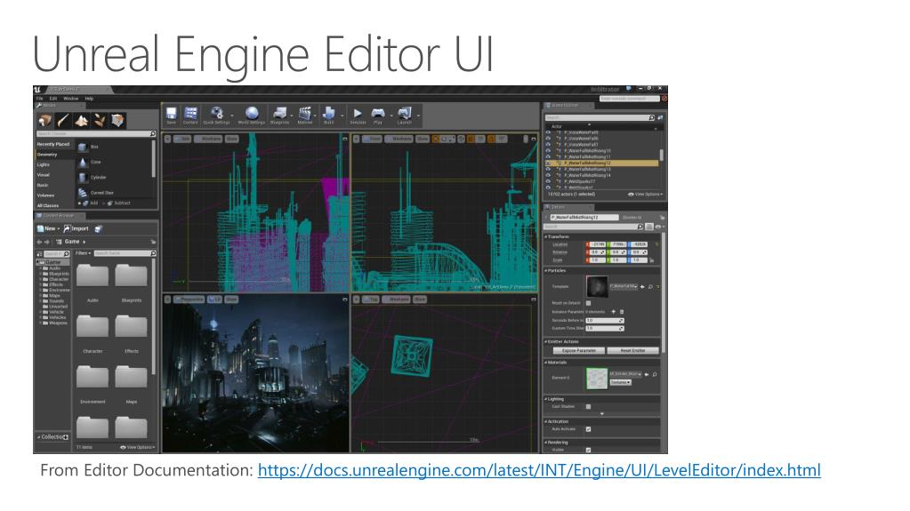This screenshot has height=511, width=910.
Task: Toggle visibility of P_WaterFallMistRising14
Action: pos(548,175)
